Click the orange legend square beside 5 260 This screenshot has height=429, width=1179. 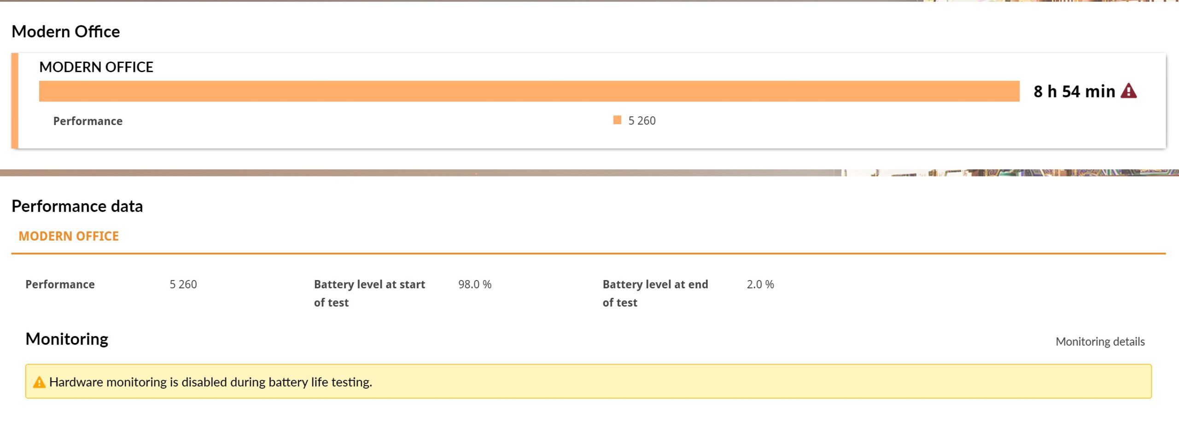click(x=617, y=120)
